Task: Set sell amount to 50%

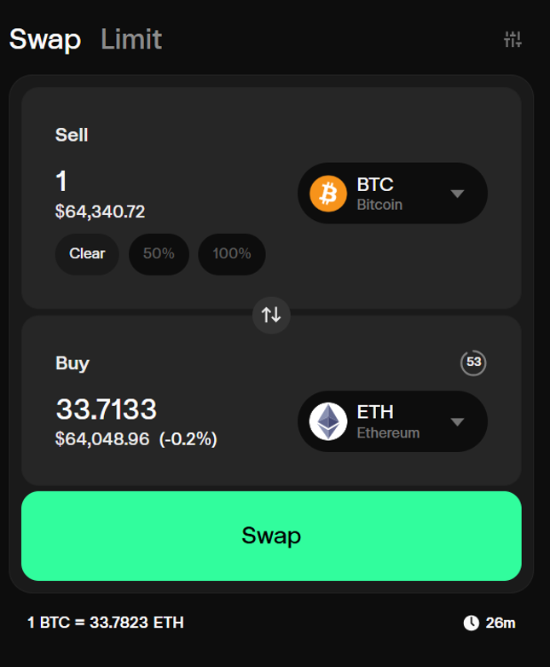Action: 159,254
